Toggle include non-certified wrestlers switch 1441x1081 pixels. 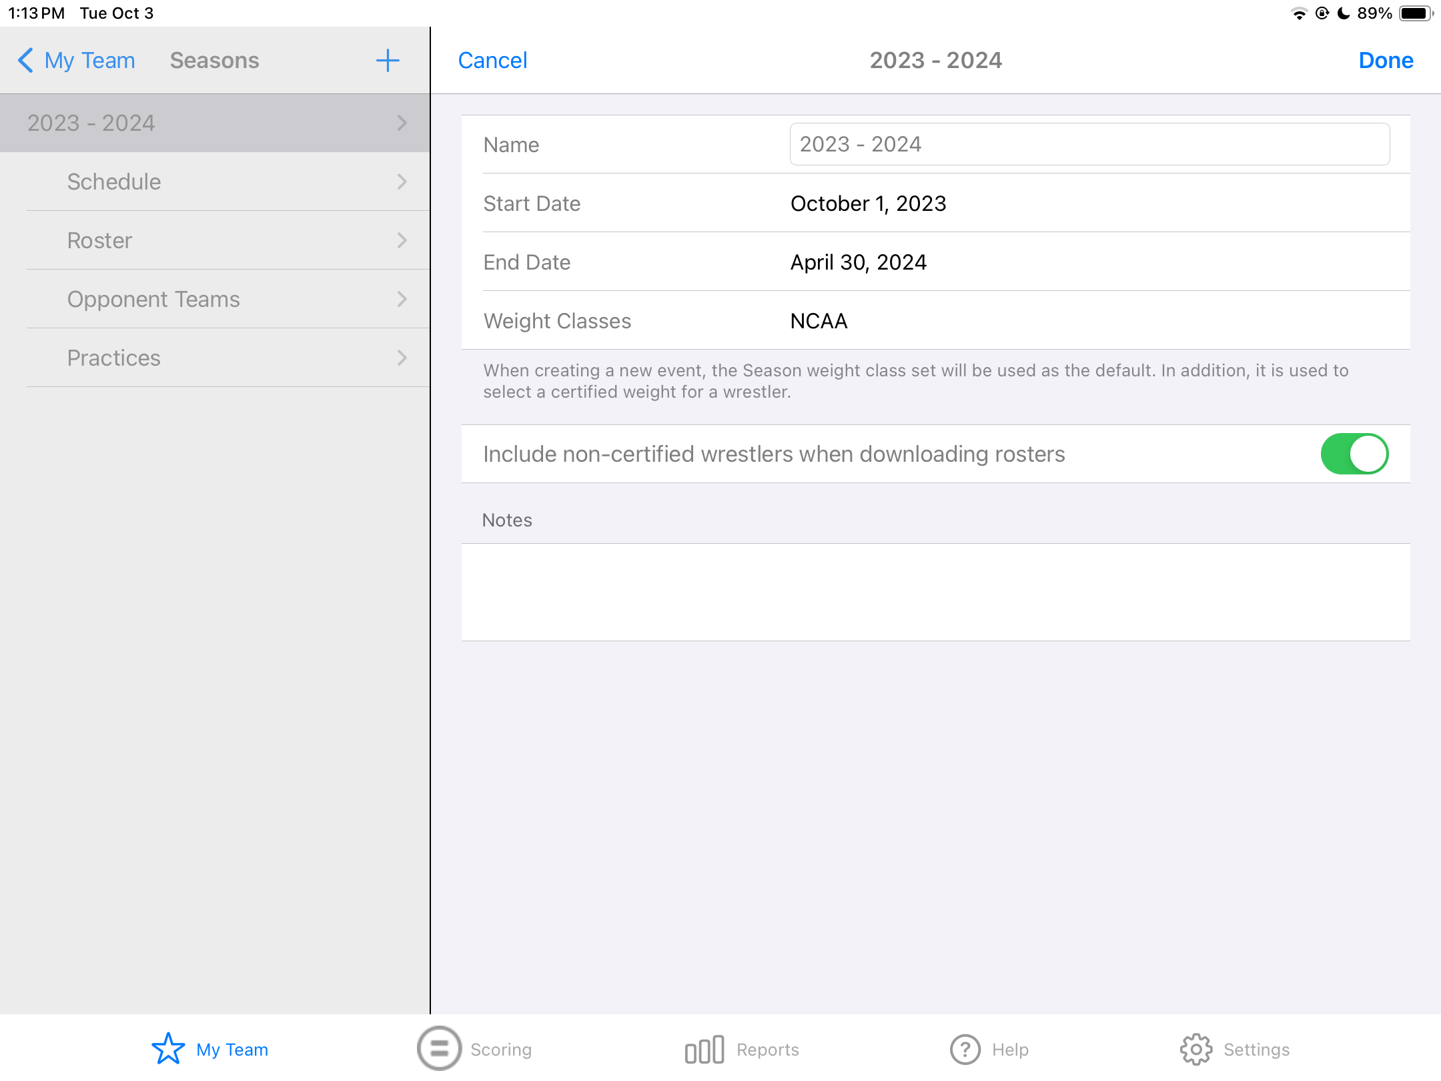pyautogui.click(x=1354, y=454)
